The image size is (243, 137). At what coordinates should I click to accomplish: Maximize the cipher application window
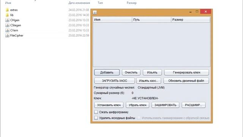click(197, 12)
